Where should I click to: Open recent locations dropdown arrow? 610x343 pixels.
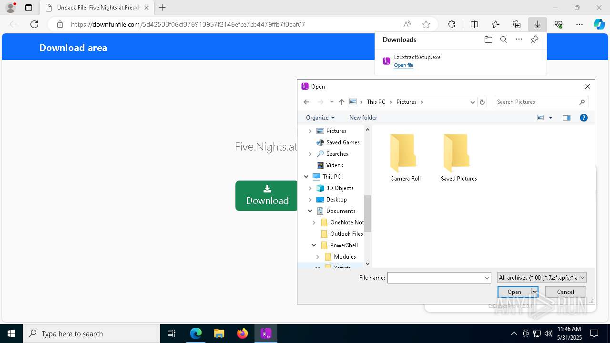(x=332, y=102)
